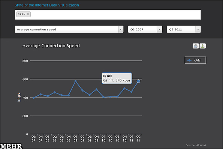
Task: Expand the Q2 2011 end quarter dropdown
Action: coord(184,29)
